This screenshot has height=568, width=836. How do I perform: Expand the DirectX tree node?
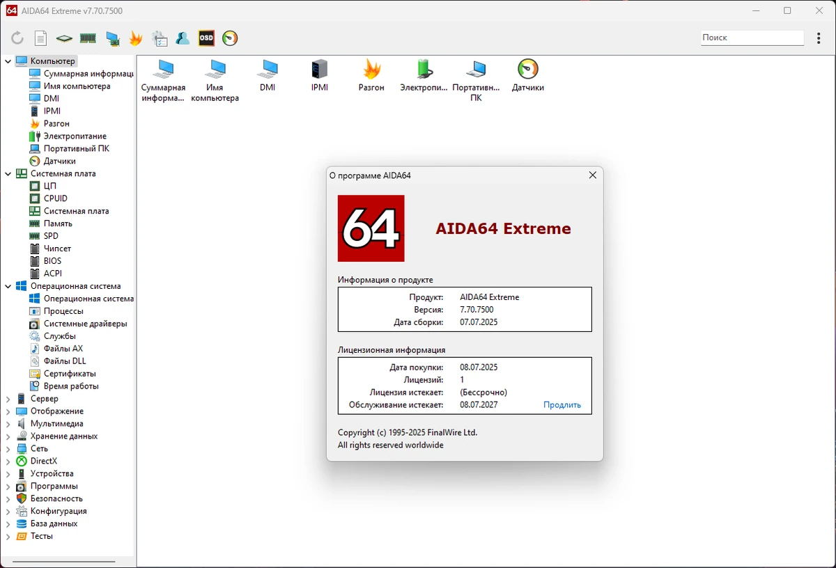[x=8, y=461]
